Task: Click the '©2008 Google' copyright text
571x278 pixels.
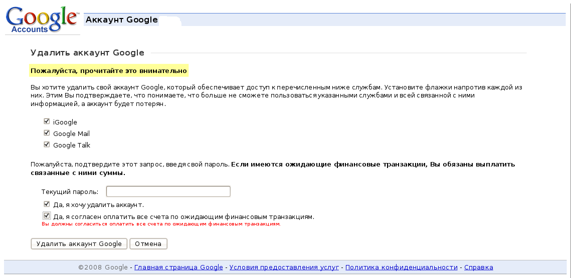Action: tap(103, 267)
